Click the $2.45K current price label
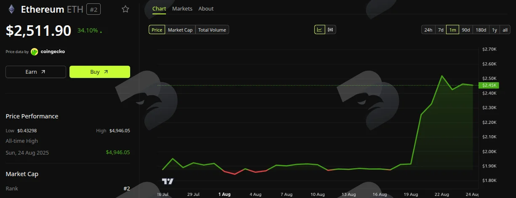Viewport: 516px width, 198px height. click(x=489, y=85)
